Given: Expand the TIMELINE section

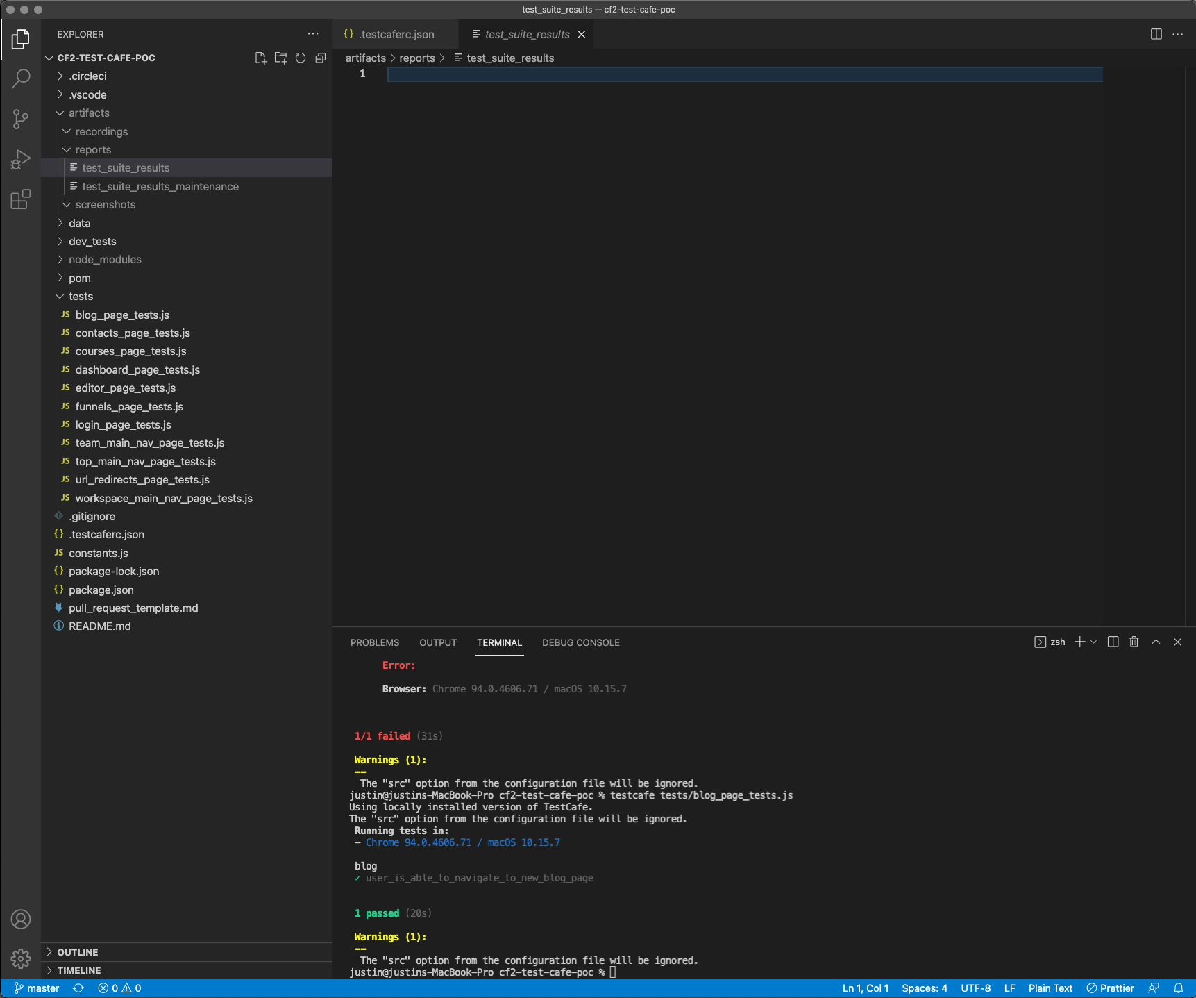Looking at the screenshot, I should [x=187, y=970].
